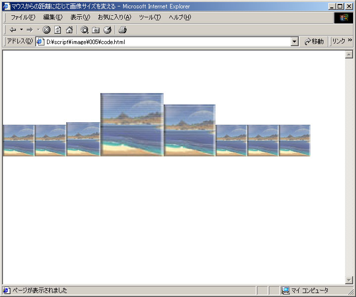The width and height of the screenshot is (356, 297).
Task: Go back with the Back arrow button
Action: pyautogui.click(x=13, y=30)
